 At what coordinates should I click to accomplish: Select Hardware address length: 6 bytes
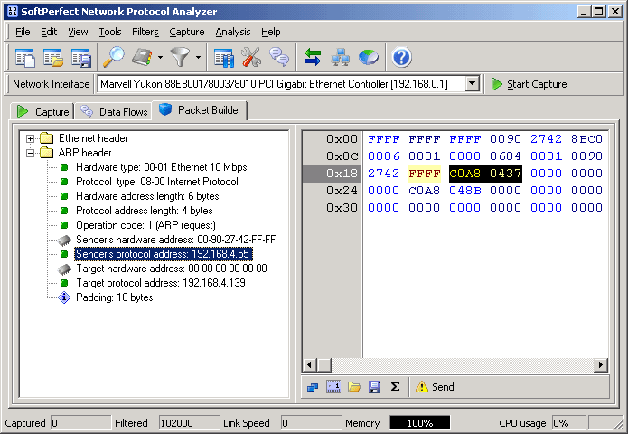point(147,196)
